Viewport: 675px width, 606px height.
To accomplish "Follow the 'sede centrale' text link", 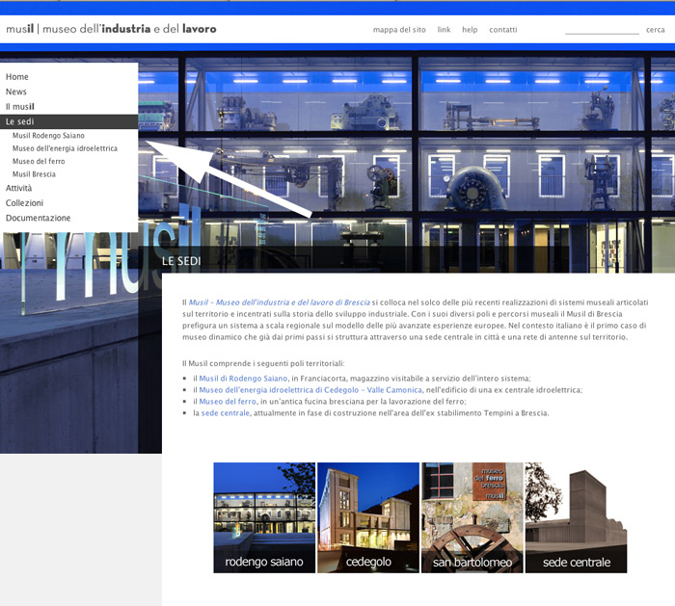I will (225, 413).
